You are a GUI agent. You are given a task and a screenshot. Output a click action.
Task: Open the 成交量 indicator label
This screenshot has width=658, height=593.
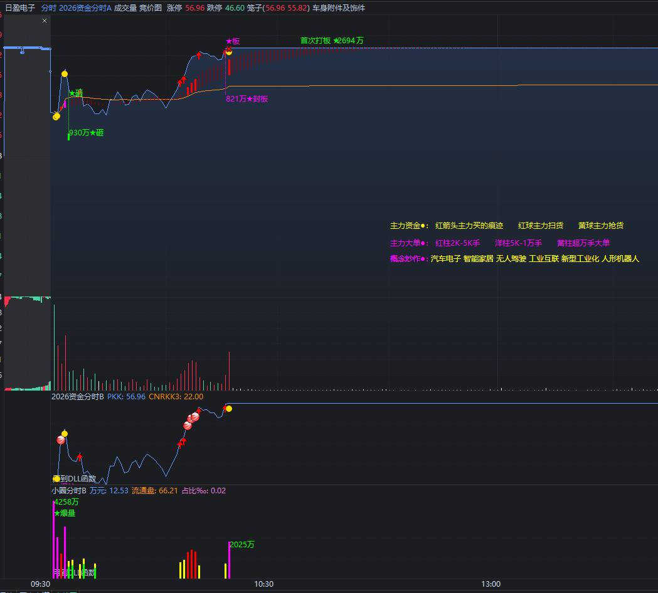[125, 8]
